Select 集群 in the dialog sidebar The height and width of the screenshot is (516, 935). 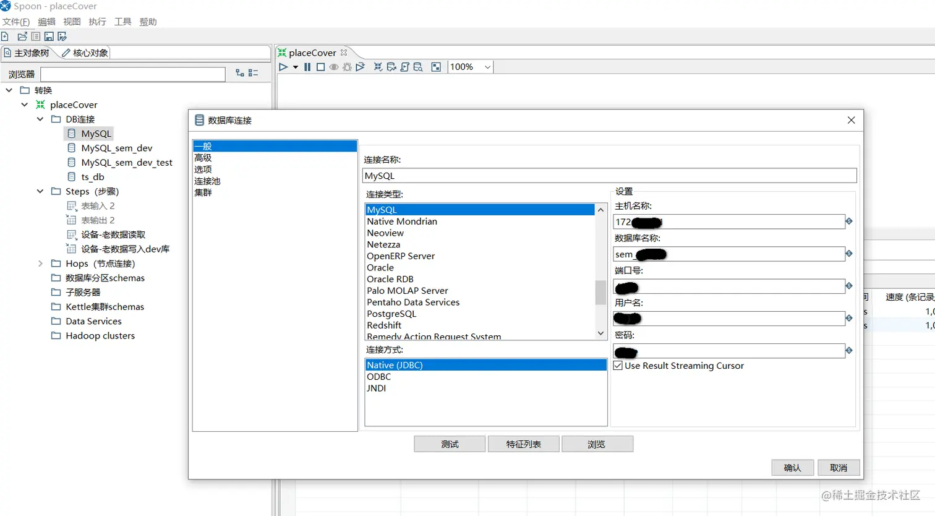coord(203,192)
